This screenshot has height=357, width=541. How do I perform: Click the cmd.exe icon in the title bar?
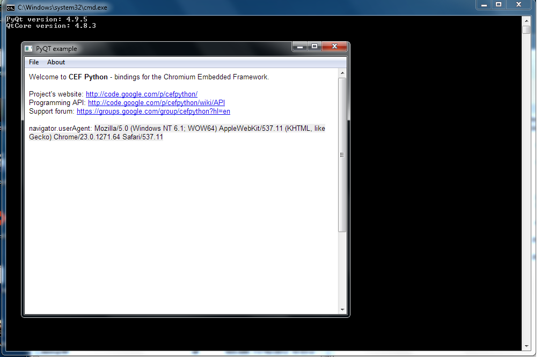point(10,8)
